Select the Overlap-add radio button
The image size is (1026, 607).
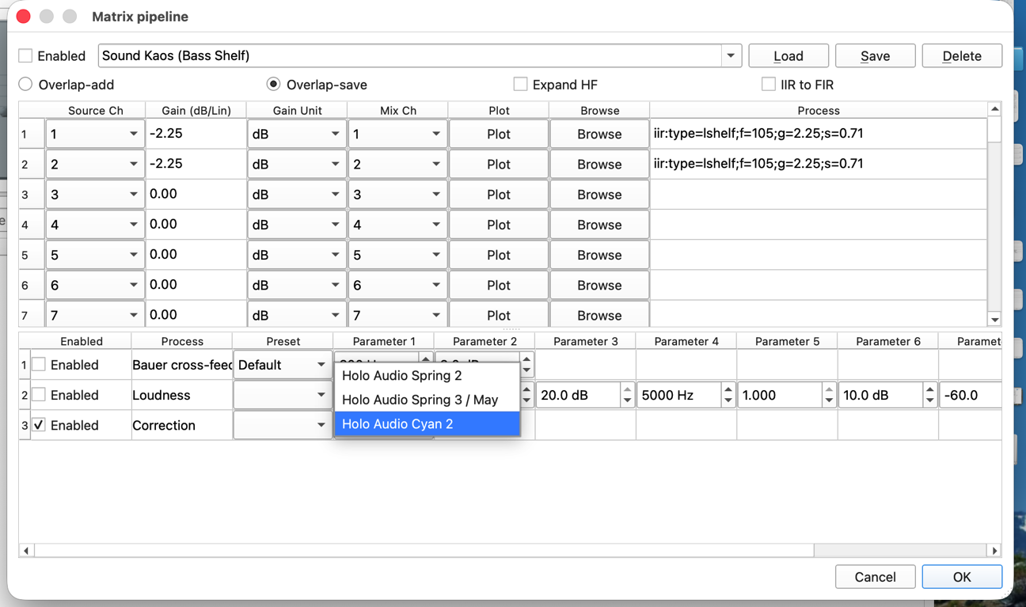[26, 85]
